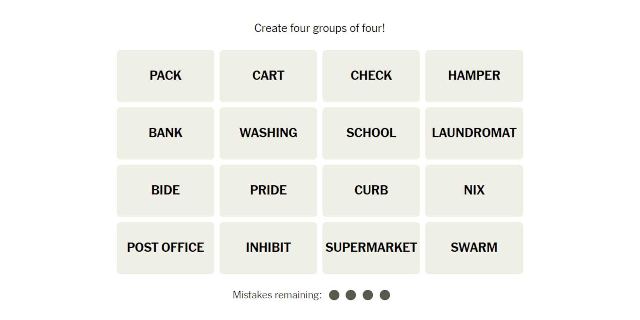Click the first mistakes remaining dot
Viewport: 640px width, 320px height.
pos(334,295)
